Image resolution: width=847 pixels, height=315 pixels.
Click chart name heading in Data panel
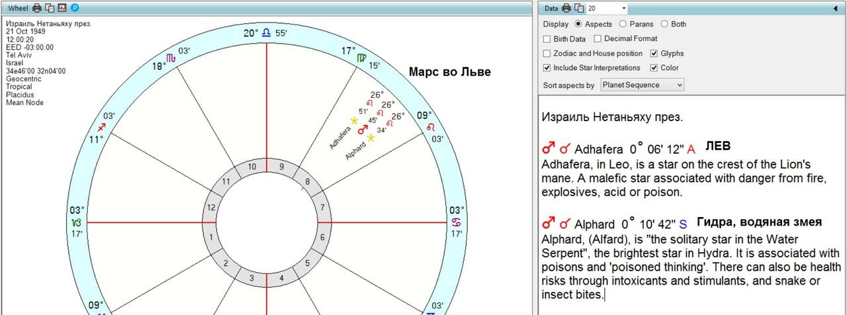coord(612,118)
